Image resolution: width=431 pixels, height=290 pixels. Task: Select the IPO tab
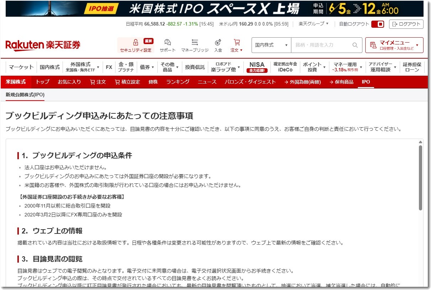tap(366, 82)
